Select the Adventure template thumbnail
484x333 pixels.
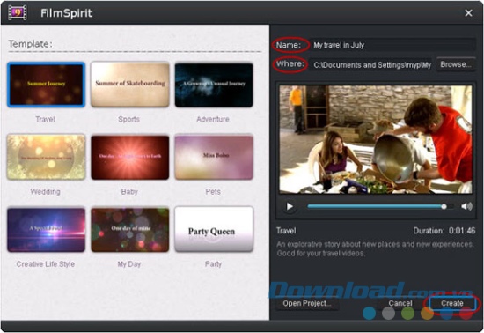pyautogui.click(x=214, y=85)
